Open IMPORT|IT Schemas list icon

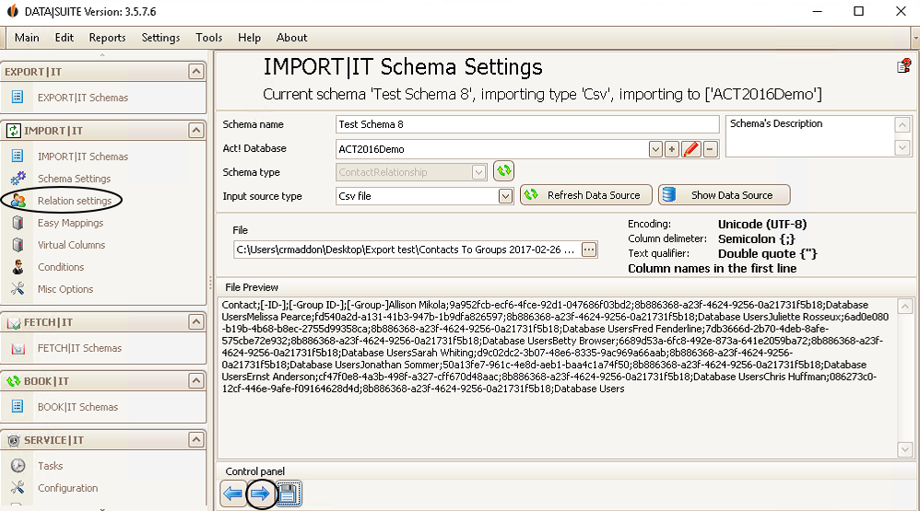point(18,156)
